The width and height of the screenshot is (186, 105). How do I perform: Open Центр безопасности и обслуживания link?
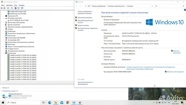coord(85,83)
